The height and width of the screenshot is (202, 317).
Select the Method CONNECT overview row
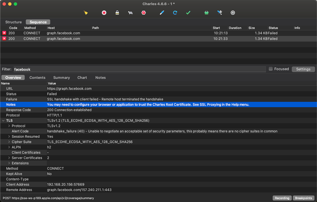158,169
